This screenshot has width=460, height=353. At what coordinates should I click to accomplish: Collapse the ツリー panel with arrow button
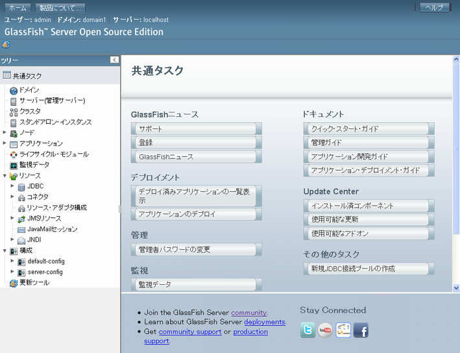[114, 60]
